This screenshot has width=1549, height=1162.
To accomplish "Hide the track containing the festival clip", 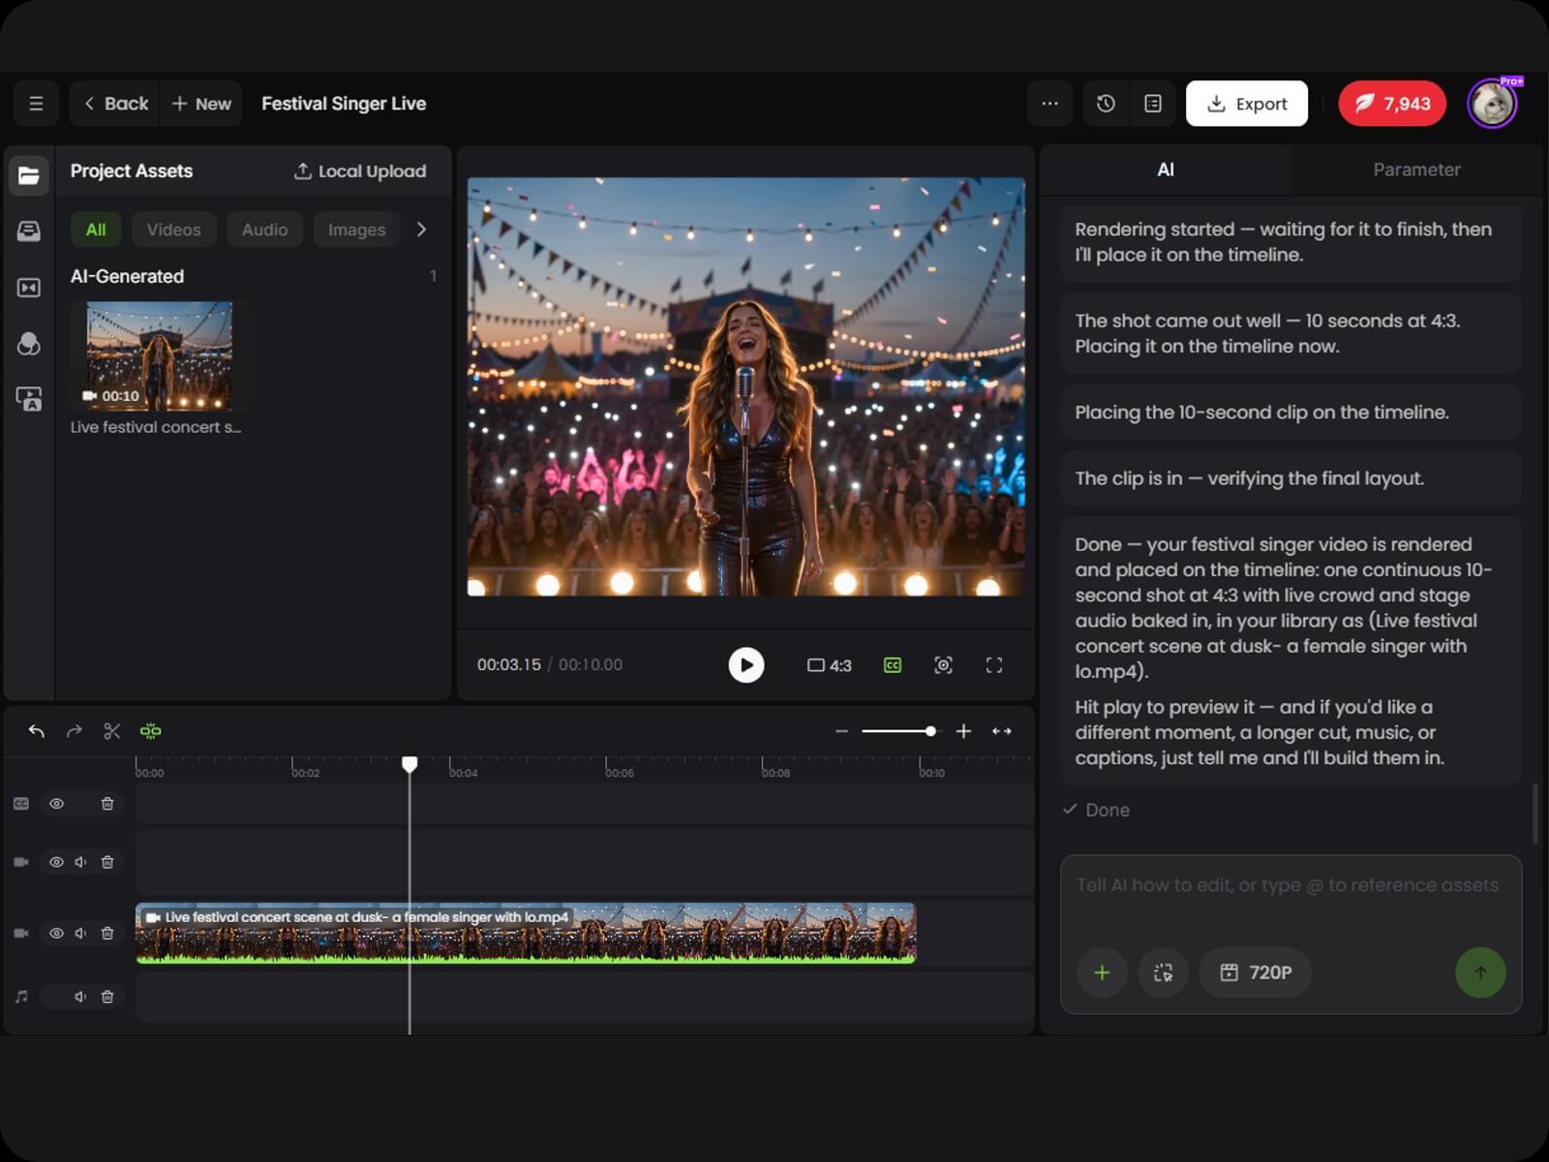I will pos(57,933).
